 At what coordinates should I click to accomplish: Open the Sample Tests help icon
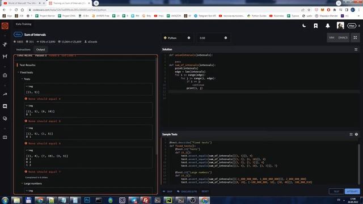(x=356, y=134)
